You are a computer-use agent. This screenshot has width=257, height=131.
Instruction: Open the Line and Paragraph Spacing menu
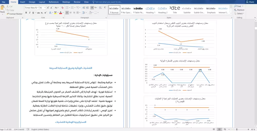(x=84, y=13)
